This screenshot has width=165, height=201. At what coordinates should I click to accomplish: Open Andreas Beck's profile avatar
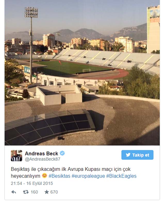click(x=16, y=156)
